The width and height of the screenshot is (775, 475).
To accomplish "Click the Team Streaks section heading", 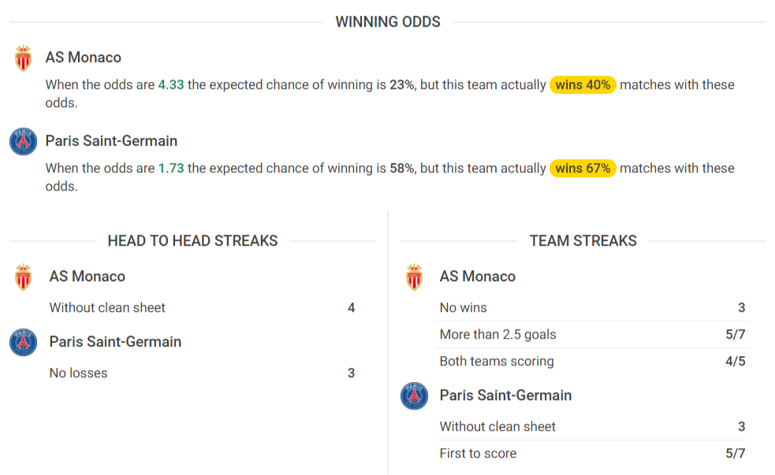I will pos(583,240).
